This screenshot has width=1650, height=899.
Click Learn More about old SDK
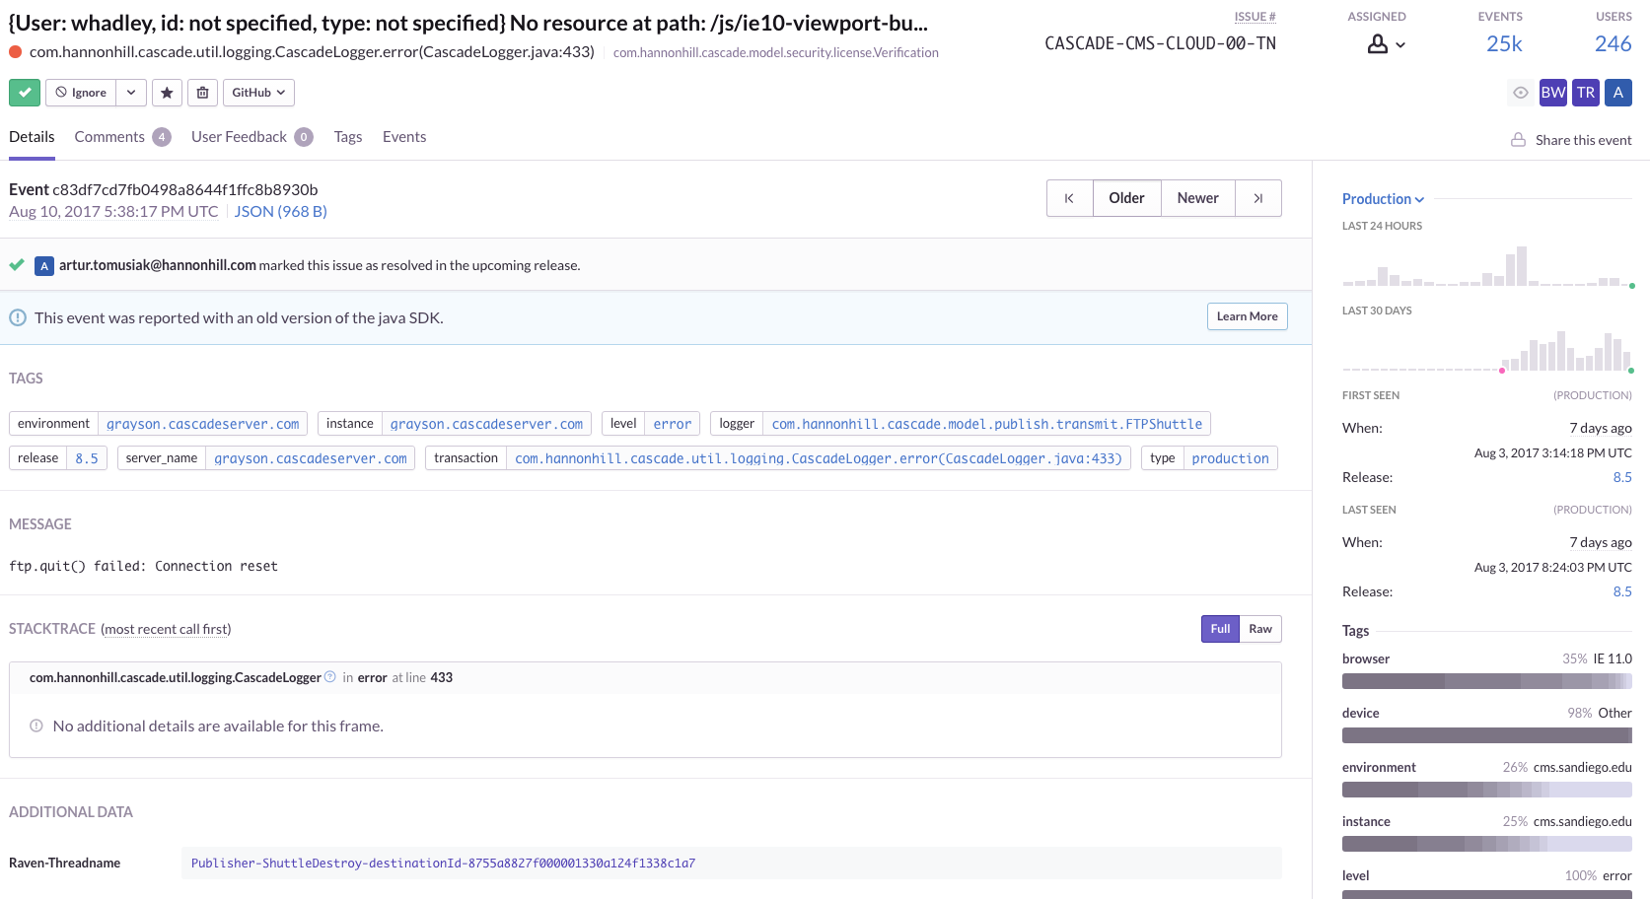[x=1247, y=316]
